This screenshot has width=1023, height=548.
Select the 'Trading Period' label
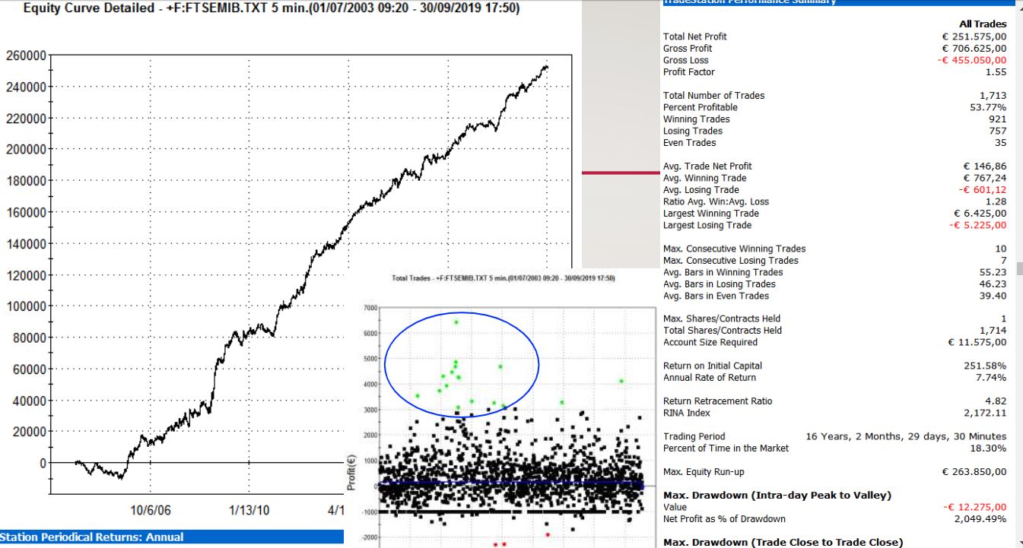pyautogui.click(x=694, y=436)
